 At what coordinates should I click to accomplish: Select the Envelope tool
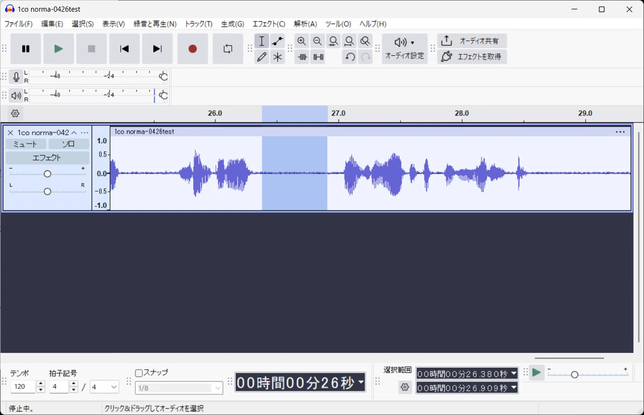(277, 41)
